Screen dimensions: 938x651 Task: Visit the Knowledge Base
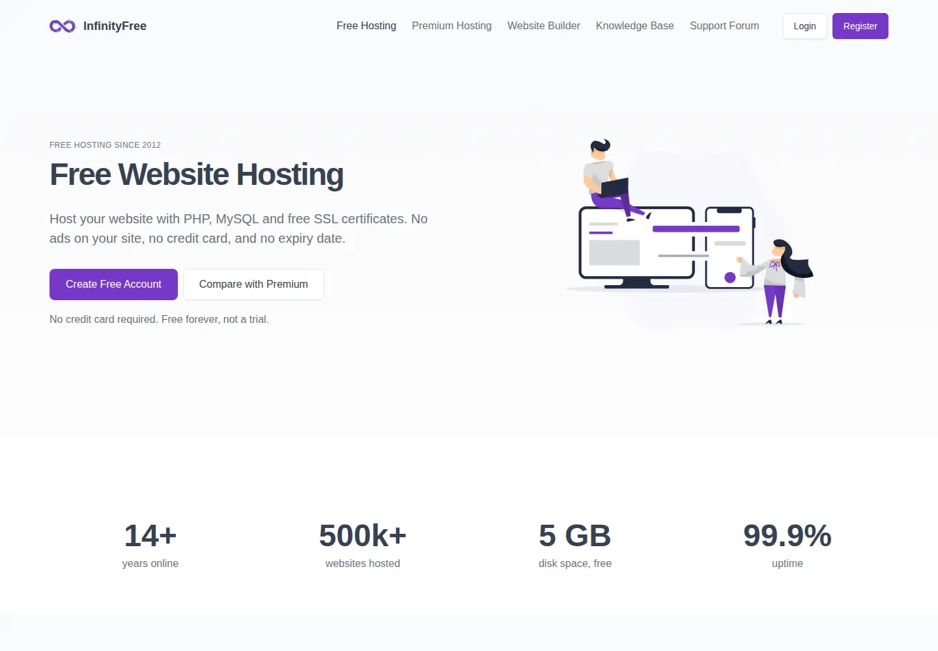(x=635, y=26)
